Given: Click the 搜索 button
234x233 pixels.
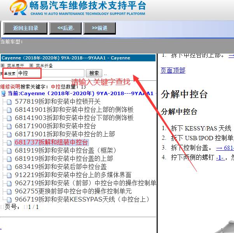Looking at the screenshot, I should coord(94,73).
